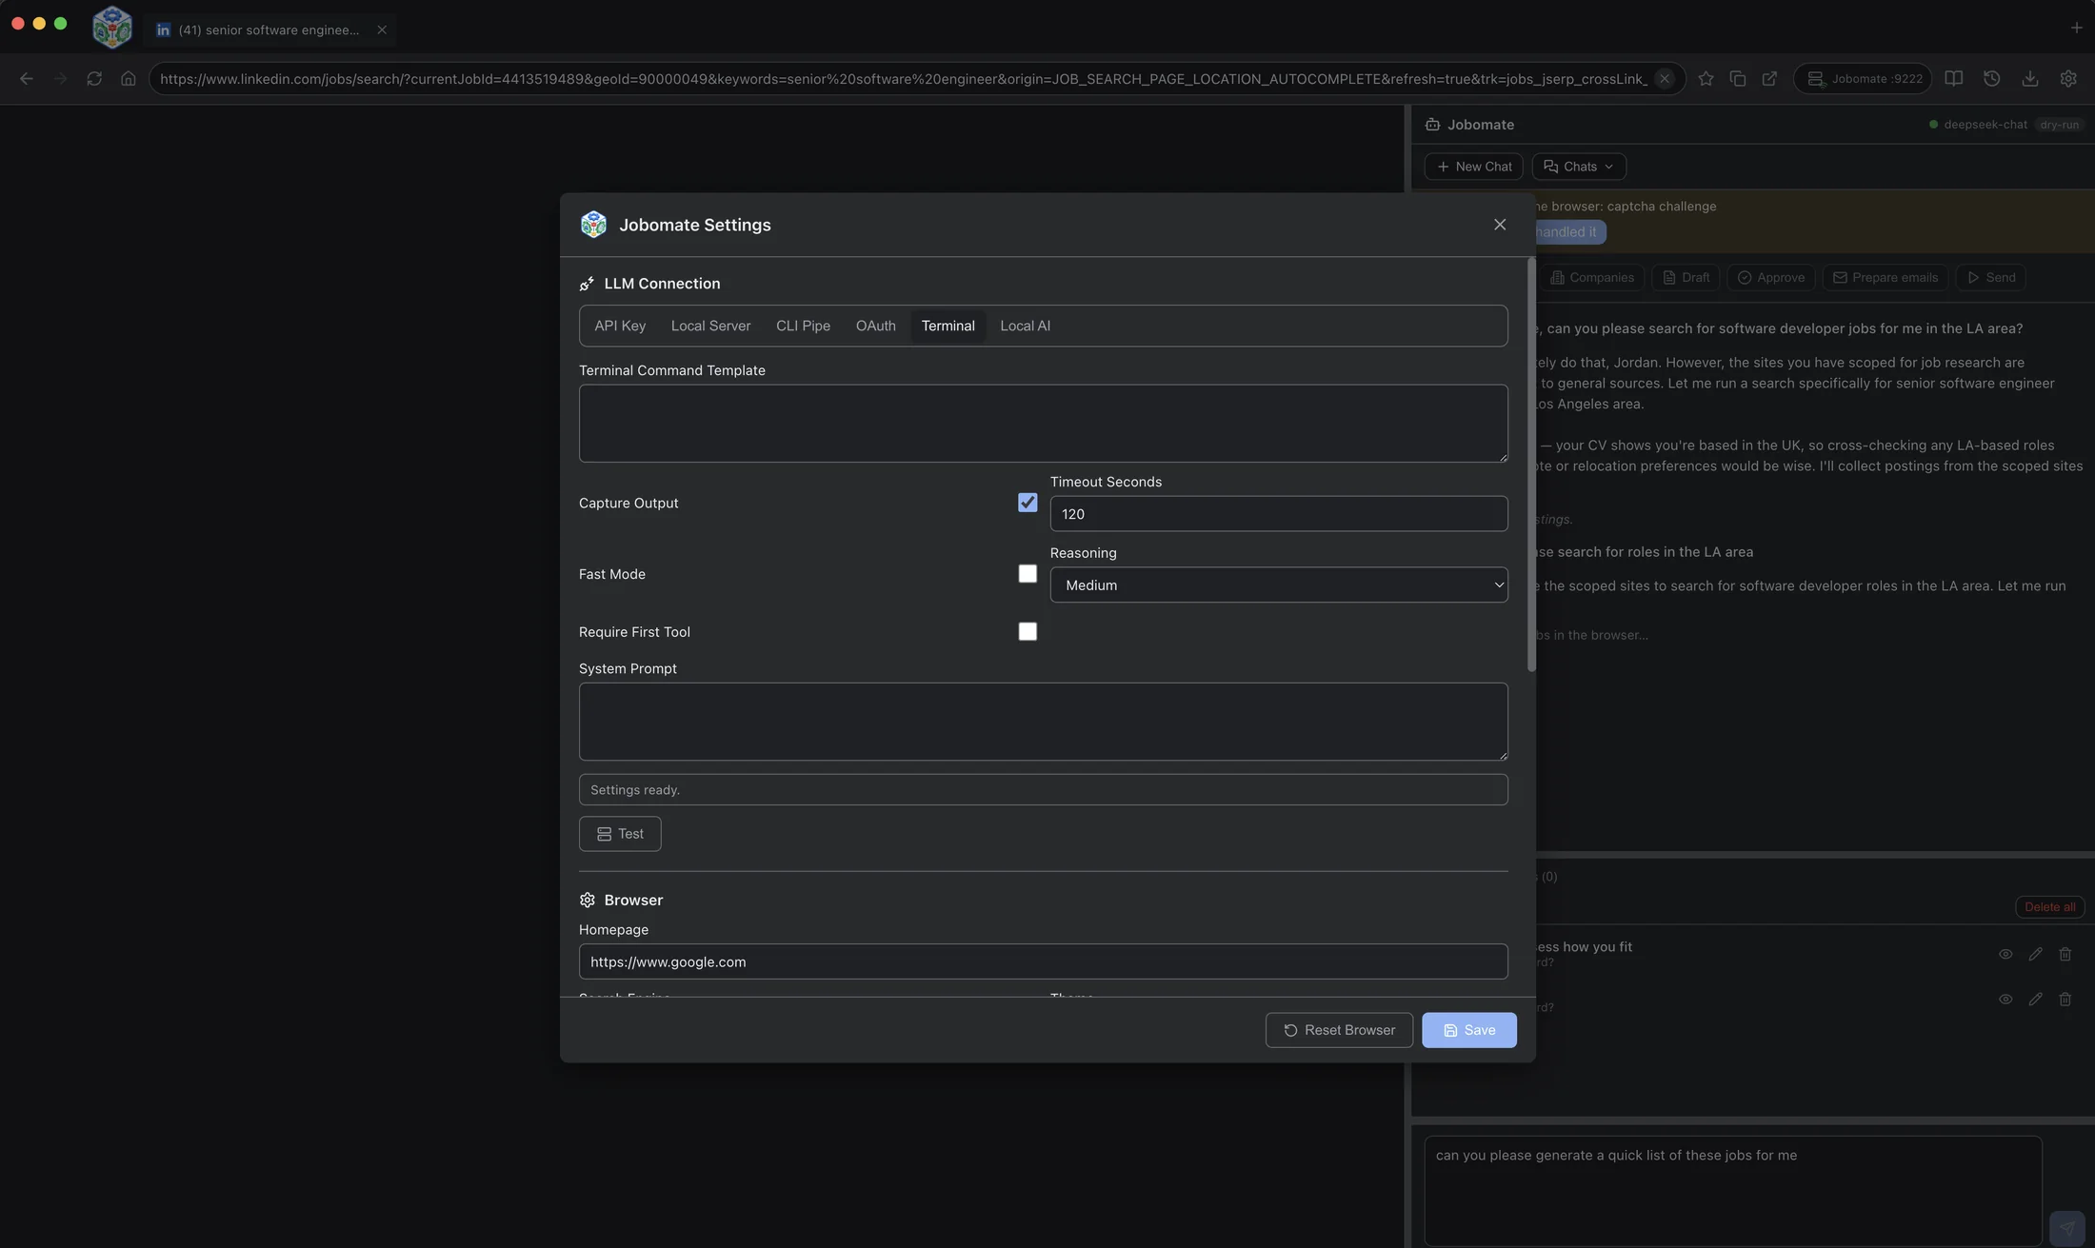Expand the Chats dropdown

(1579, 167)
